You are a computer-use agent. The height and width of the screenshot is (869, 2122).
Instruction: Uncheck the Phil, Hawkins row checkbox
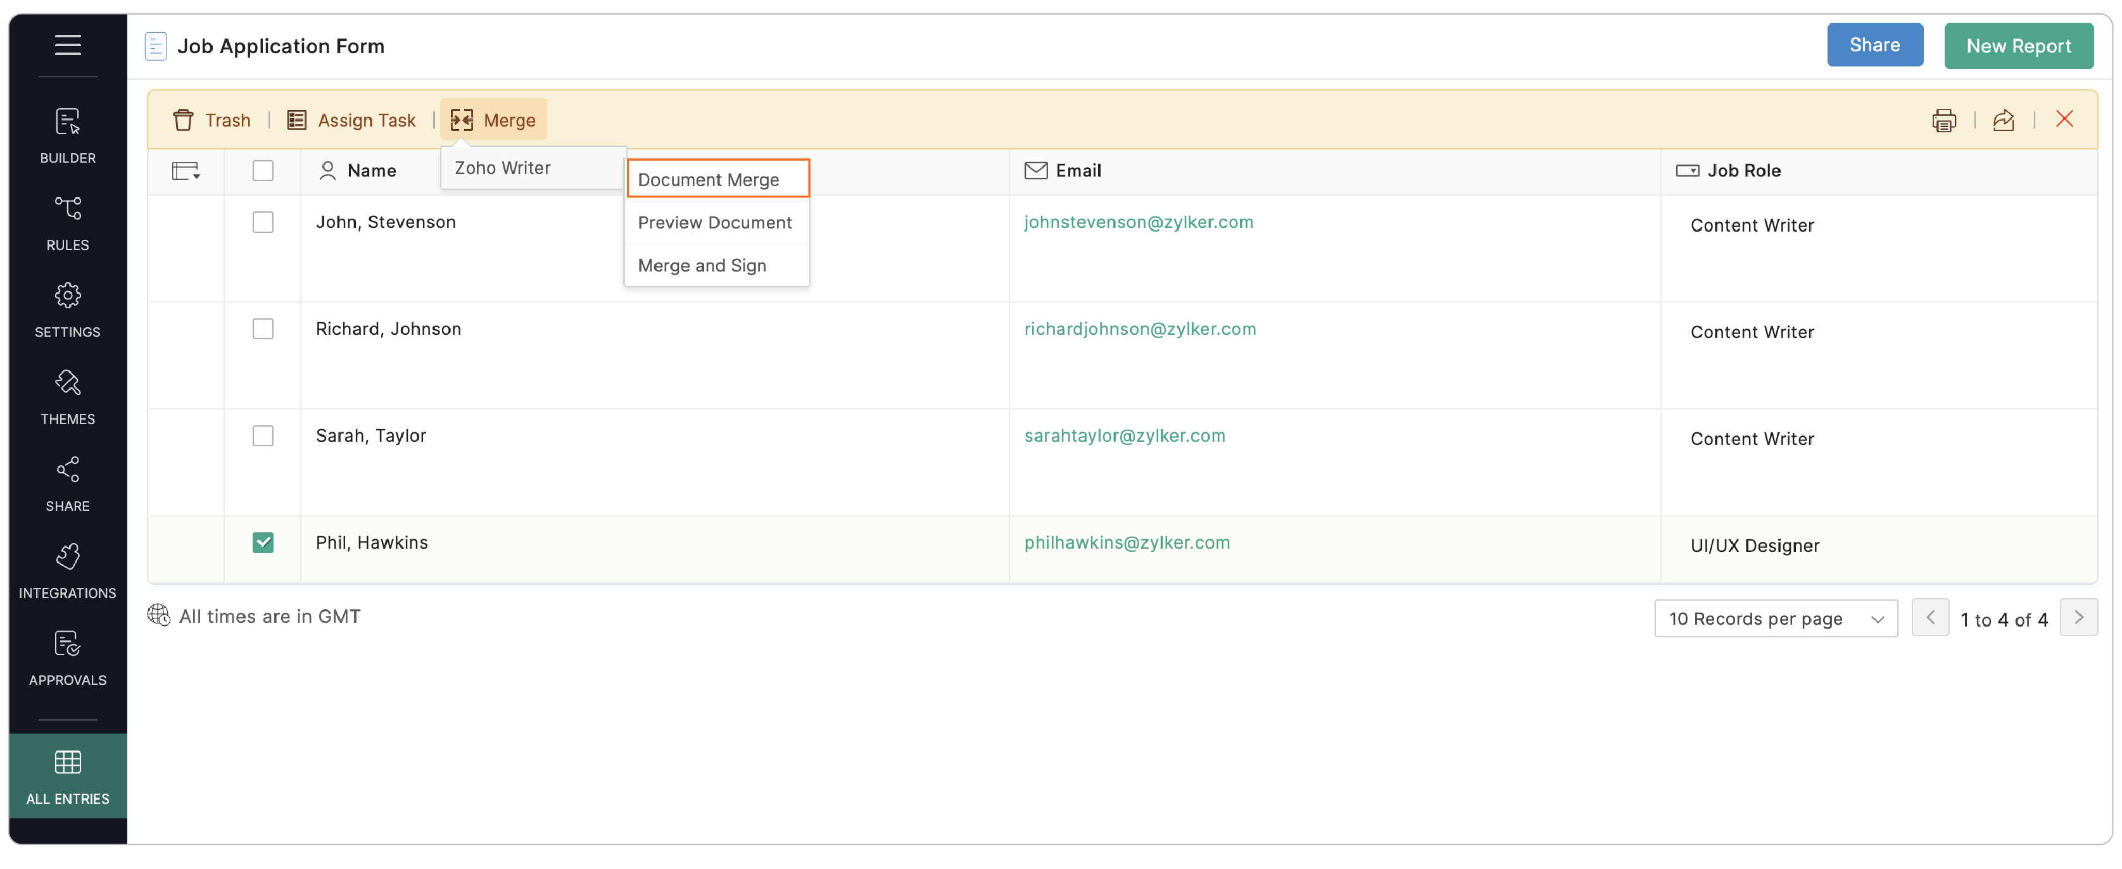(263, 542)
